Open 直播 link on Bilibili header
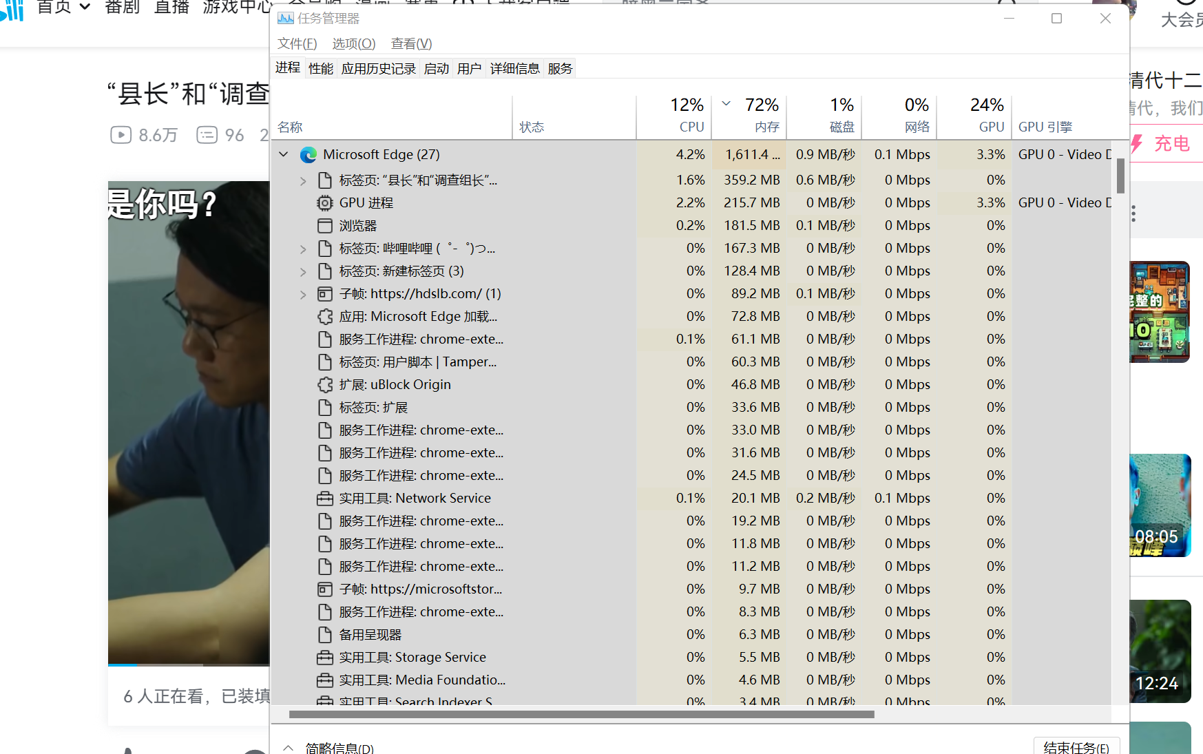The height and width of the screenshot is (754, 1203). click(x=171, y=7)
